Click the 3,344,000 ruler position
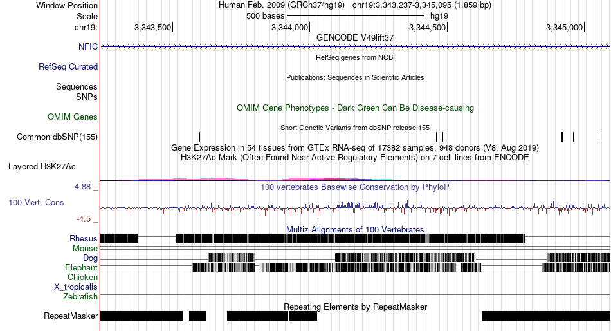Screen dimensions: 611x331 coord(290,27)
